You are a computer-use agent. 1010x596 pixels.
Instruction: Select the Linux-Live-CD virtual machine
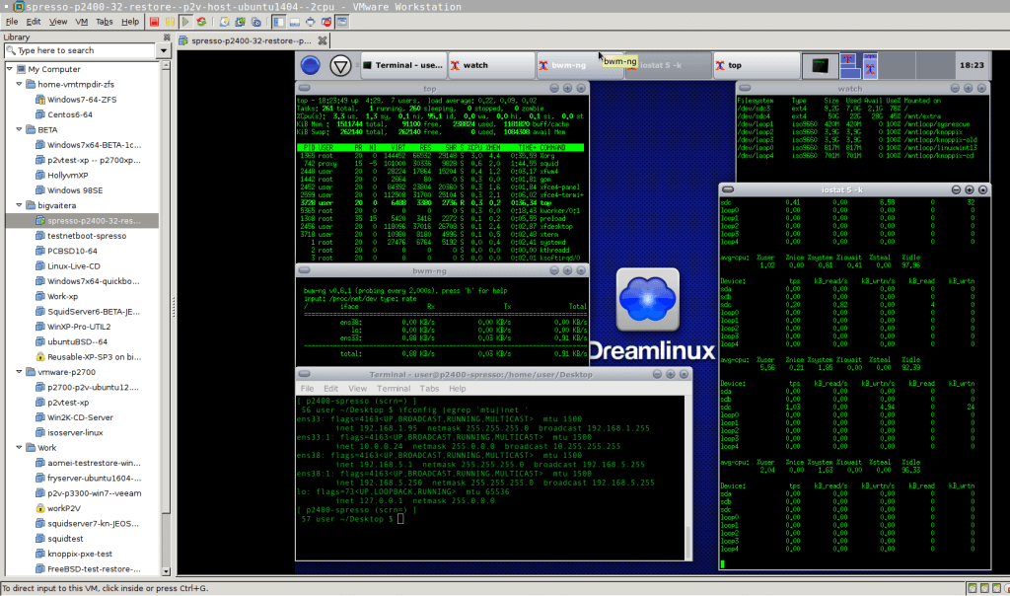[66, 266]
